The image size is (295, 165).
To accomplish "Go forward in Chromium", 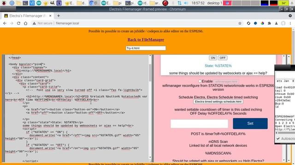I will (x=12, y=23).
